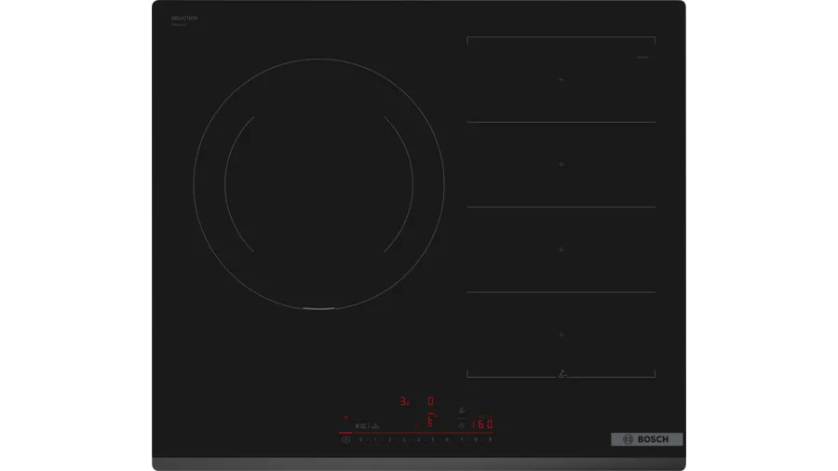
Task: Tap the cross marker in fourth flex segment
Action: click(x=561, y=333)
